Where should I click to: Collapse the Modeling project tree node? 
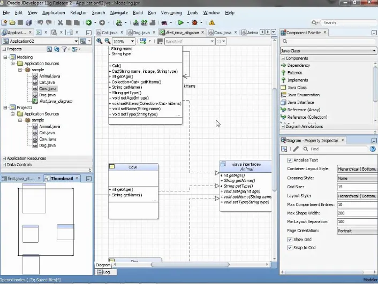(x=5, y=57)
